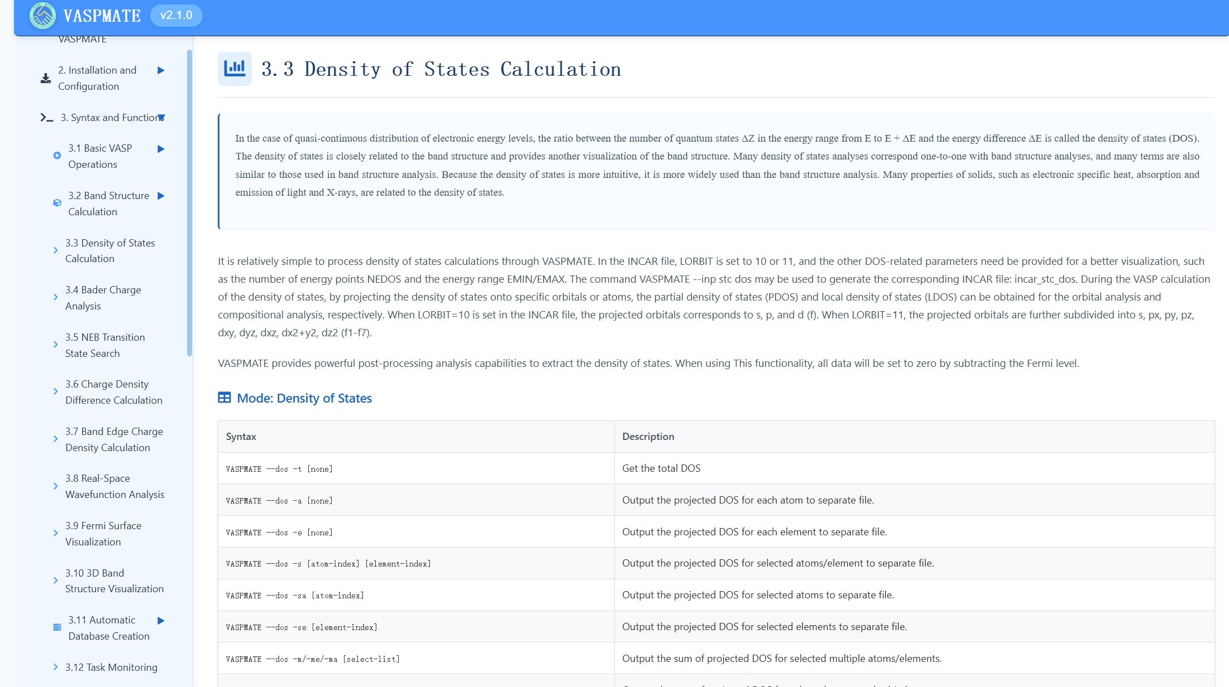
Task: Expand the 3.1 Basic VASP Operations arrow
Action: [161, 149]
